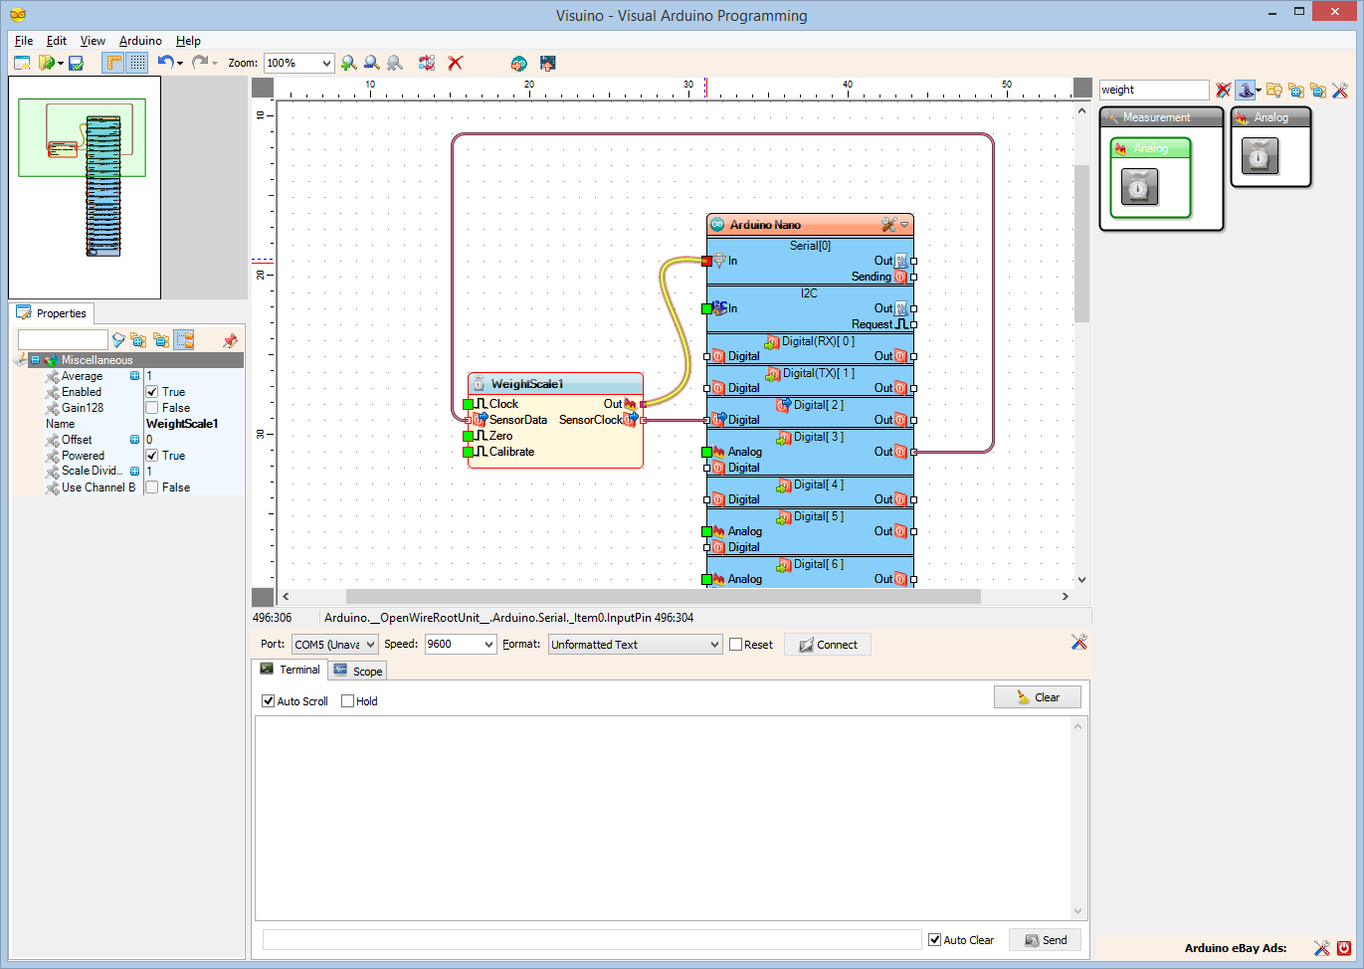
Task: Expand the Average property
Action: click(x=134, y=376)
